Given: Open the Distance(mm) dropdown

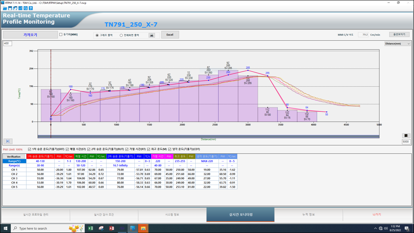Looking at the screenshot, I should pyautogui.click(x=397, y=44).
